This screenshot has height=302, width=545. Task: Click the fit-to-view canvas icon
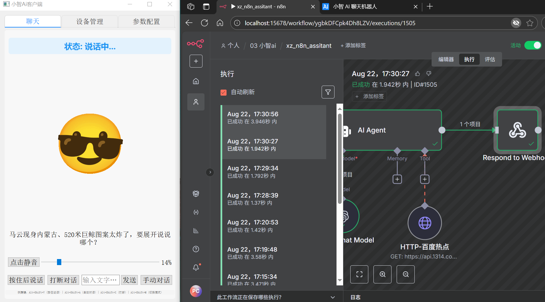[359, 274]
